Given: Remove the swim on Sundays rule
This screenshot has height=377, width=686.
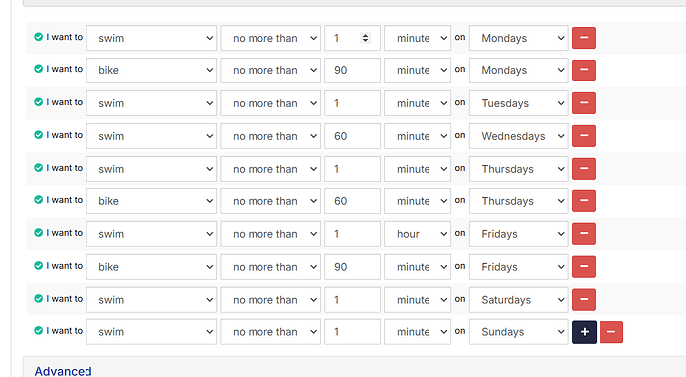Looking at the screenshot, I should (x=611, y=332).
